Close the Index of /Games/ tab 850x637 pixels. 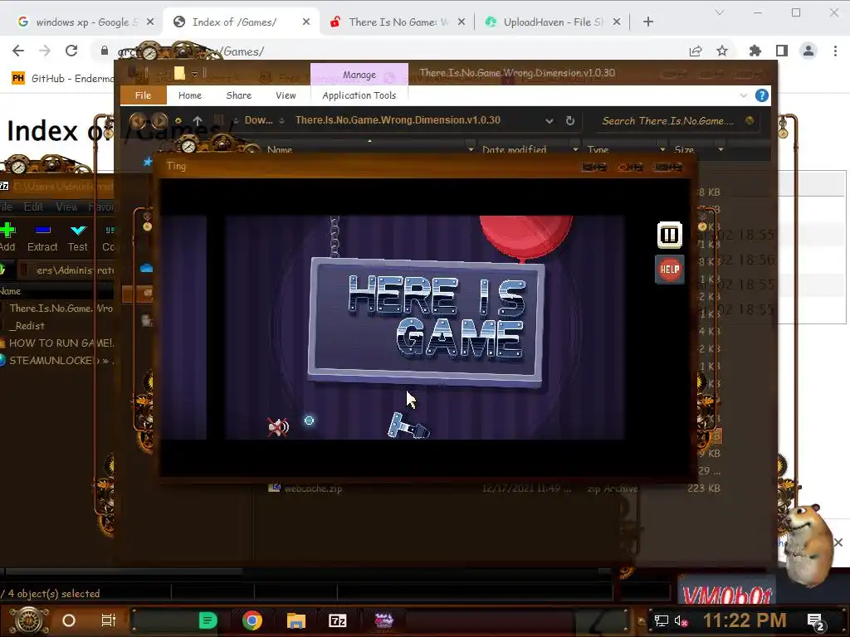pos(306,22)
